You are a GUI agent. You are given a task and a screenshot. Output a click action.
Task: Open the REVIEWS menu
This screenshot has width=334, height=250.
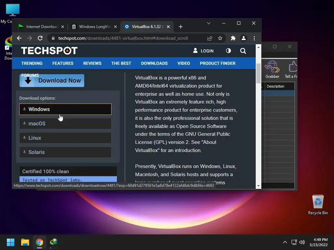(x=92, y=63)
